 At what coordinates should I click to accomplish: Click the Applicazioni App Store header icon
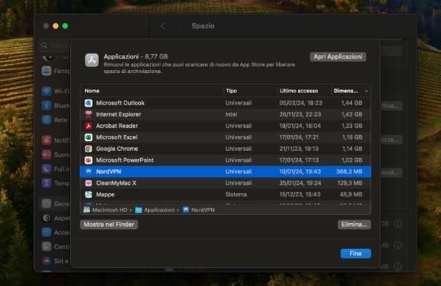[x=92, y=60]
